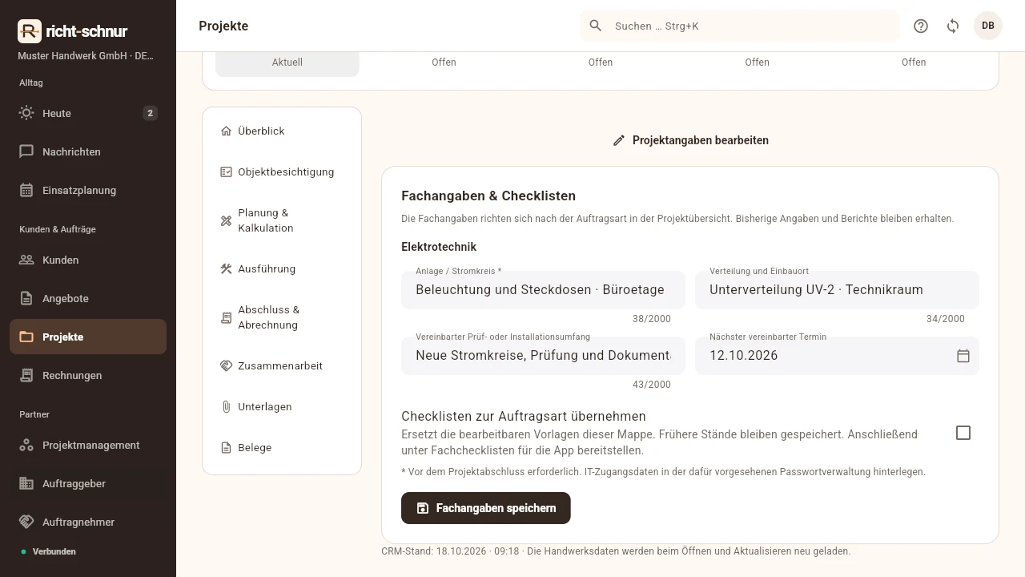Select the Aktuell stage chip
The width and height of the screenshot is (1025, 577).
287,63
